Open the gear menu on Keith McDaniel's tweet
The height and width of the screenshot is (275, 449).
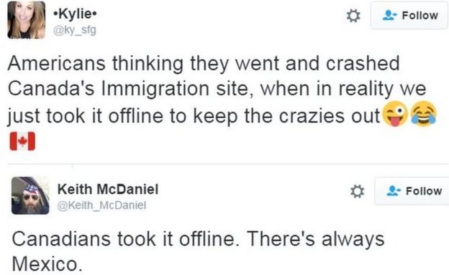[358, 191]
